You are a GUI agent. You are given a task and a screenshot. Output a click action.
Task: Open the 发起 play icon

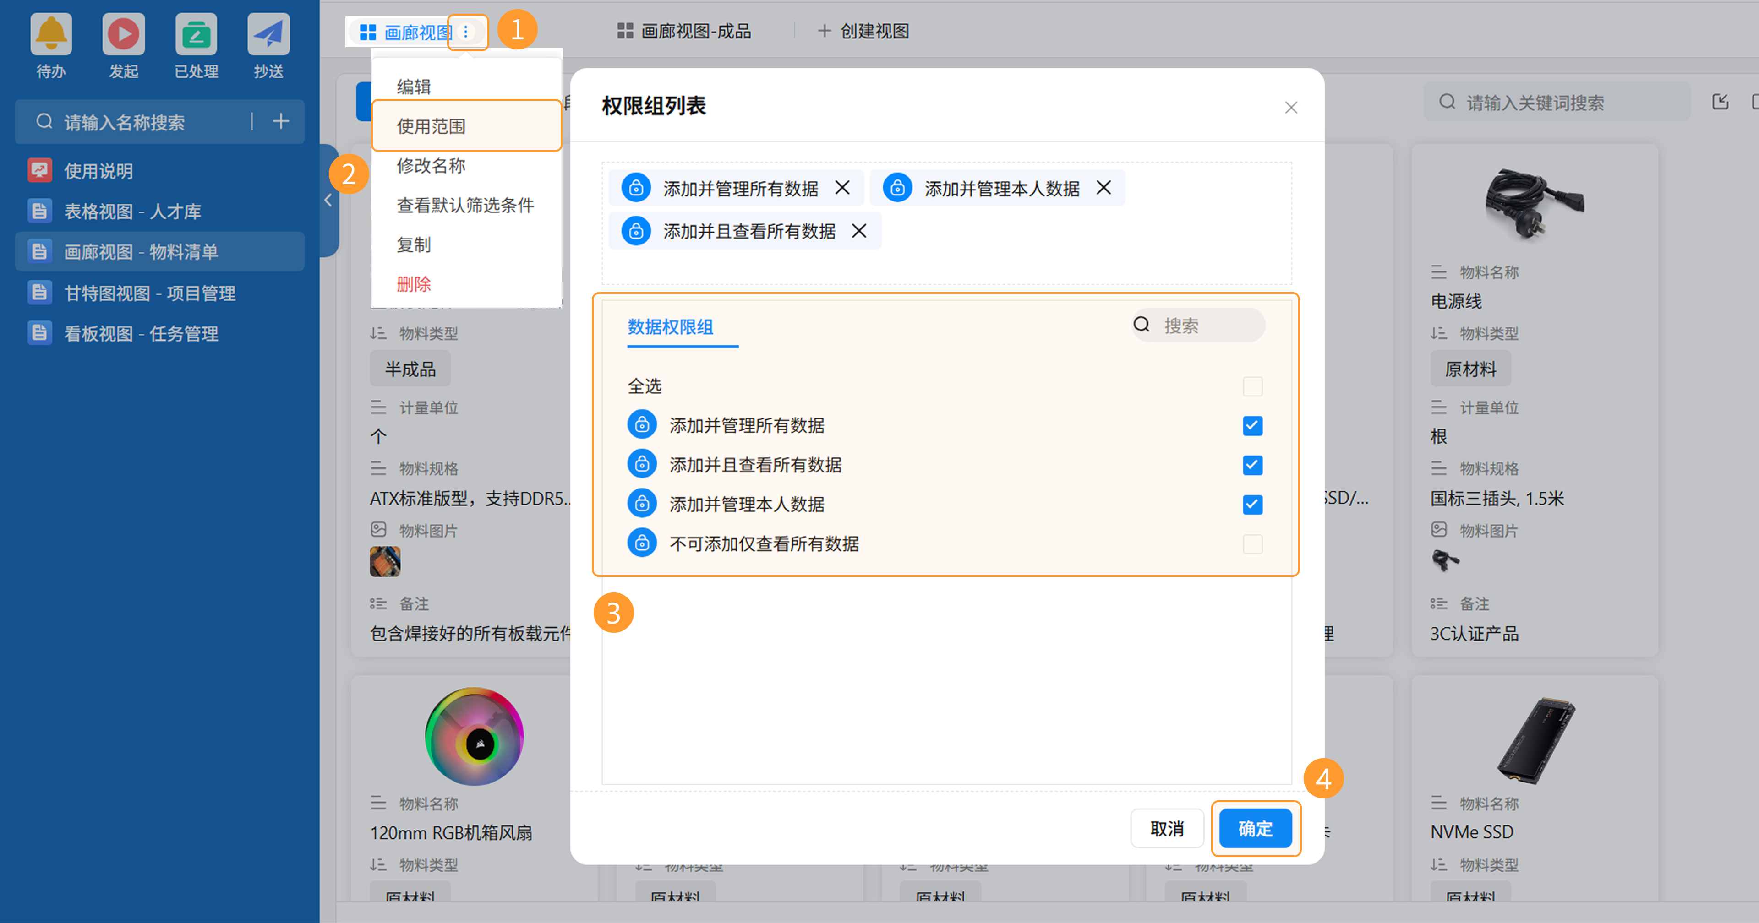tap(124, 34)
